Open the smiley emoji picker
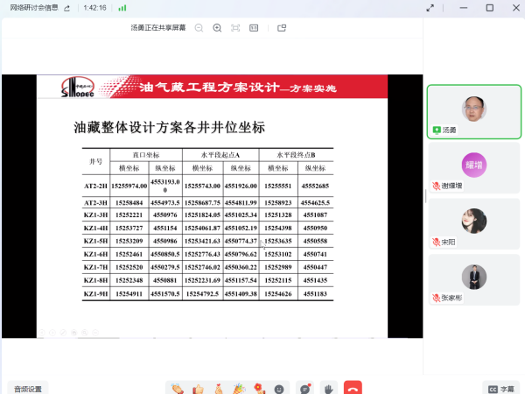 pyautogui.click(x=280, y=388)
